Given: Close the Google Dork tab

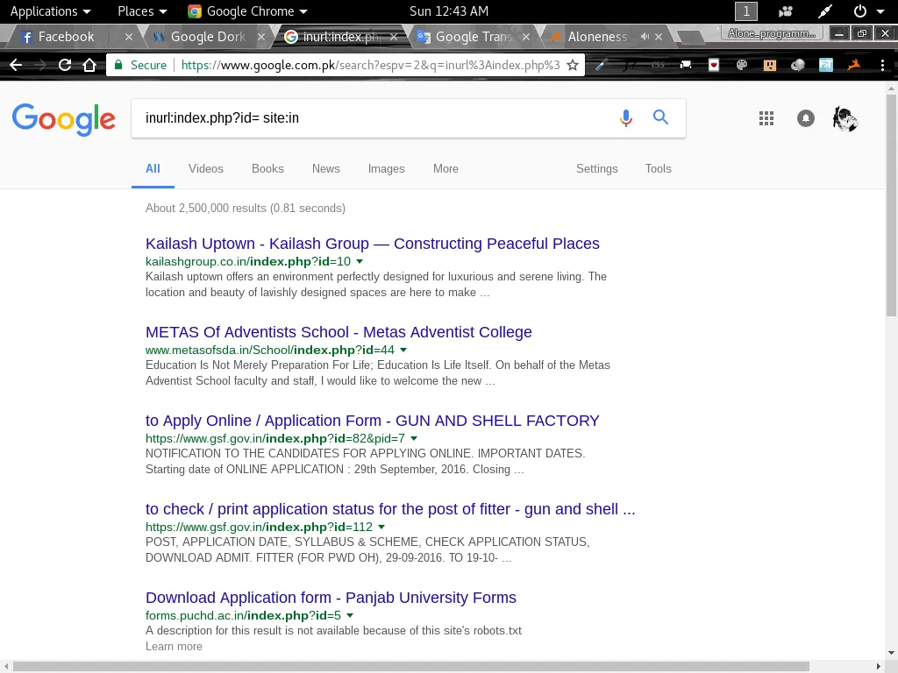Looking at the screenshot, I should pos(261,37).
